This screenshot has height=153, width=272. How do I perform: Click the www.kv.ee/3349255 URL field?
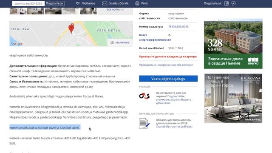tap(28, 3)
